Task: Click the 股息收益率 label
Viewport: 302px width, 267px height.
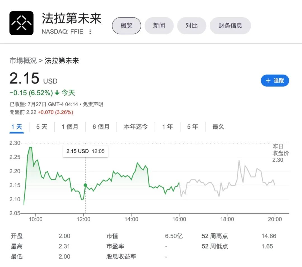Action: (121, 257)
